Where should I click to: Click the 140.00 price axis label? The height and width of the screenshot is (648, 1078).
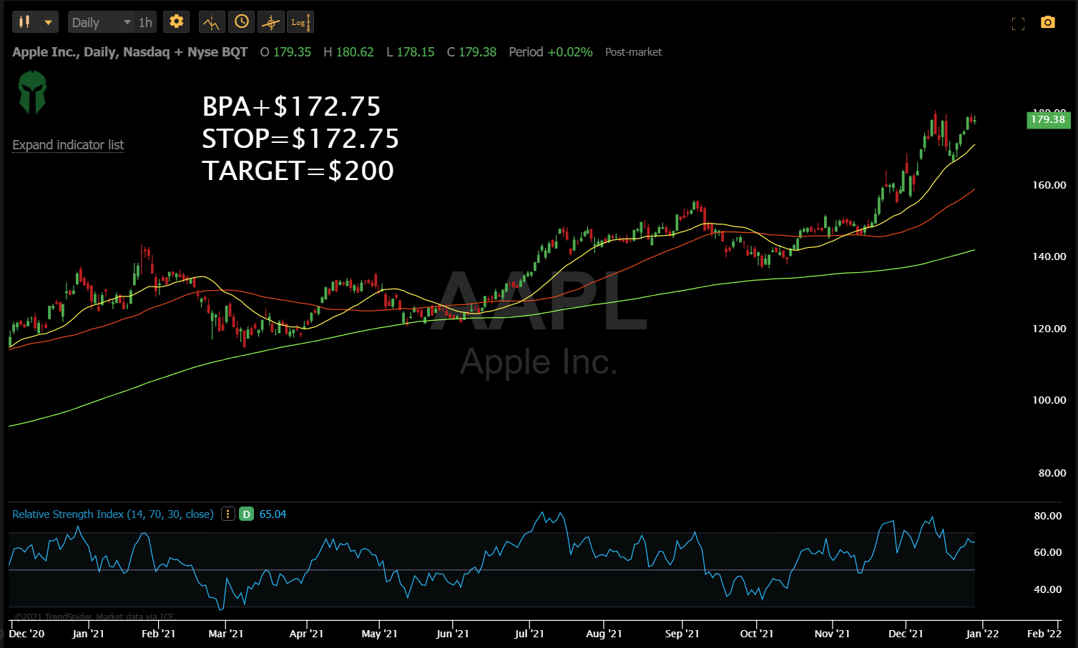tap(1049, 256)
